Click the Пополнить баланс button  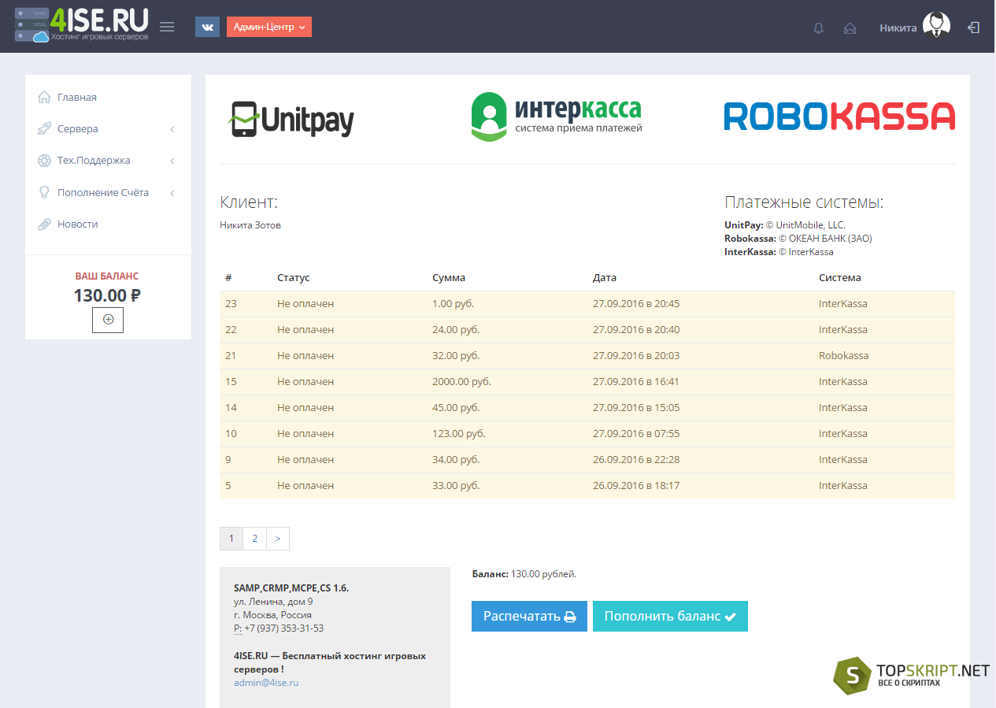[670, 617]
